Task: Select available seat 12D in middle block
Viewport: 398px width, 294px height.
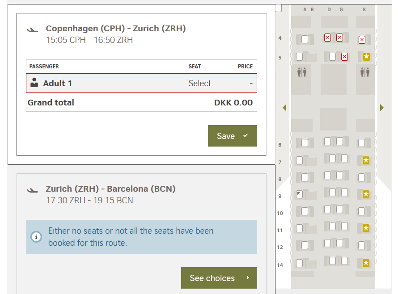Action: pyautogui.click(x=328, y=243)
